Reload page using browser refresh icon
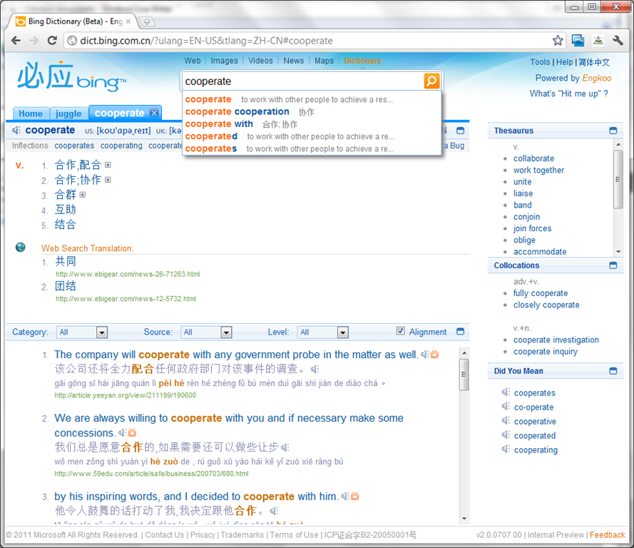634x548 pixels. pos(52,41)
